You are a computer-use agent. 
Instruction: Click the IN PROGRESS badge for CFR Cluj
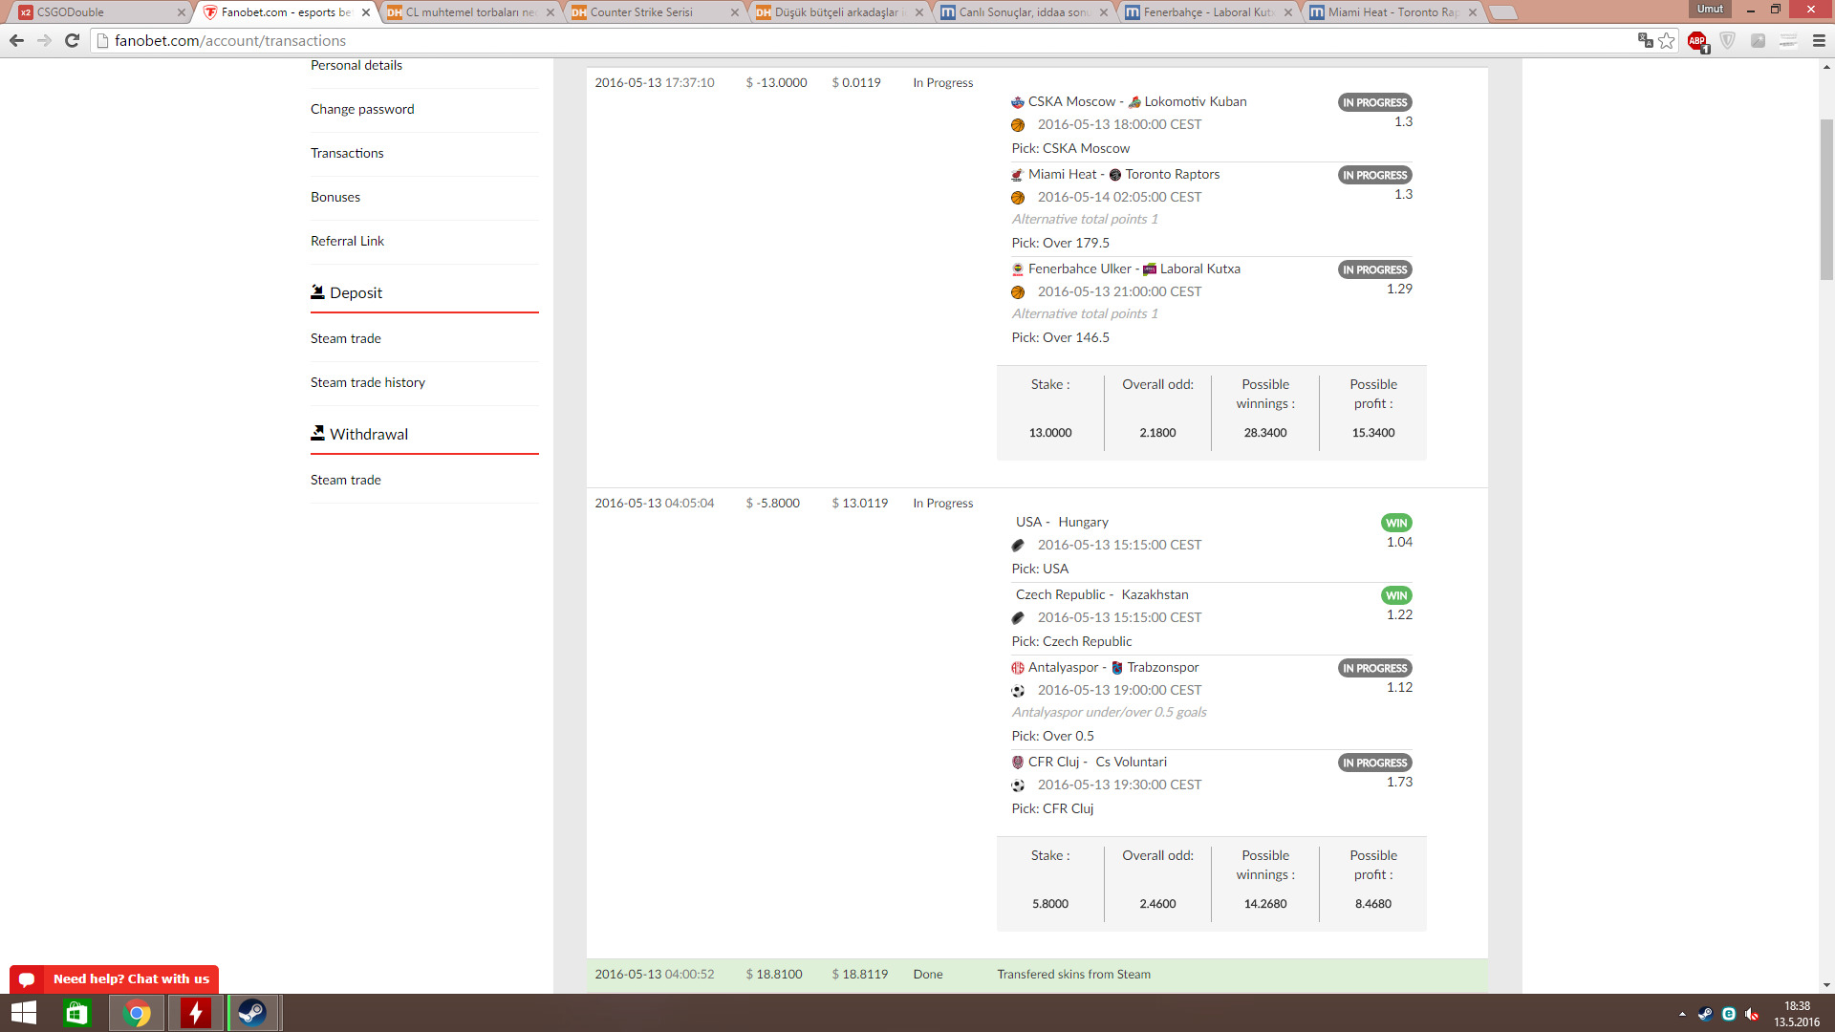pos(1375,763)
